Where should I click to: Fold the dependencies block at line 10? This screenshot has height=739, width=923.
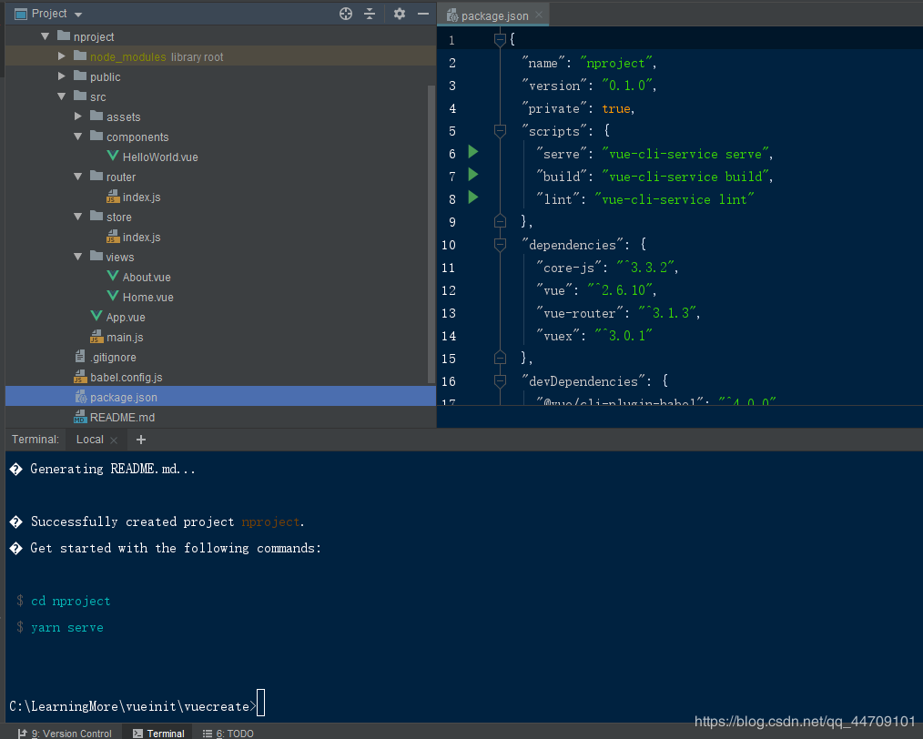tap(500, 245)
